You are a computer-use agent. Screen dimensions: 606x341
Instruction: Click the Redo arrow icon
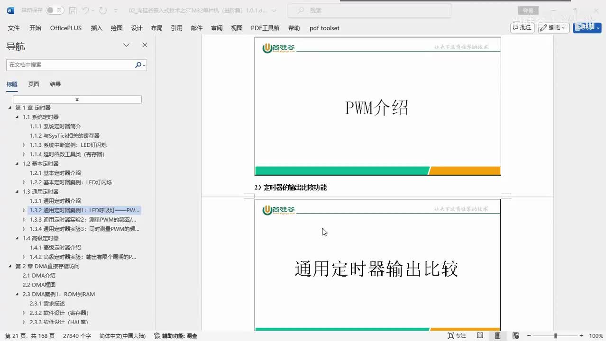coord(103,10)
